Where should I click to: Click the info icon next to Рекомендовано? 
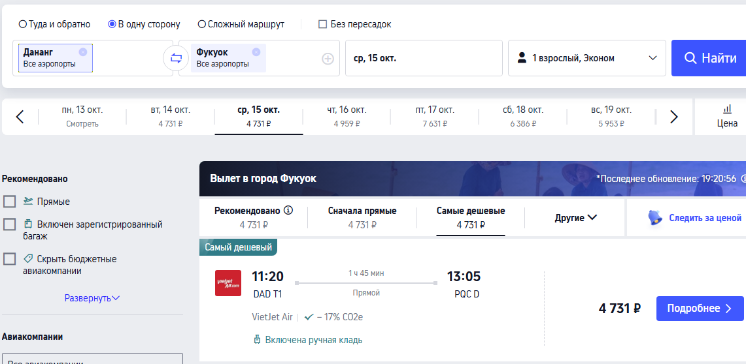[x=288, y=210]
